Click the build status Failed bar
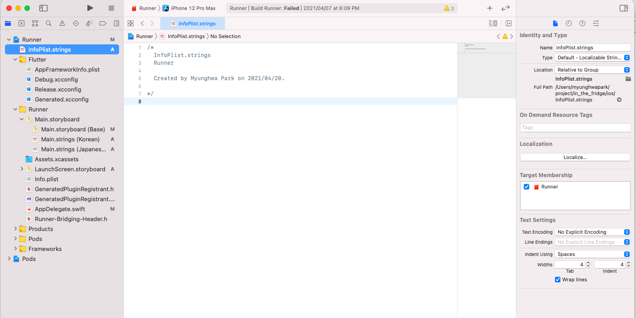The width and height of the screenshot is (636, 318). point(341,8)
